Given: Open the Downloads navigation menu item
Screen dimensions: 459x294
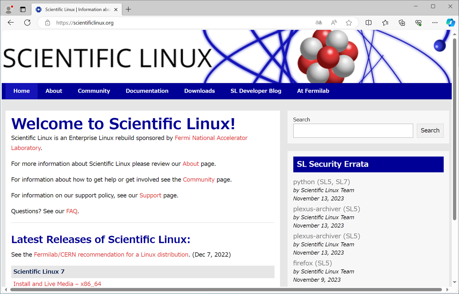Looking at the screenshot, I should click(x=199, y=91).
